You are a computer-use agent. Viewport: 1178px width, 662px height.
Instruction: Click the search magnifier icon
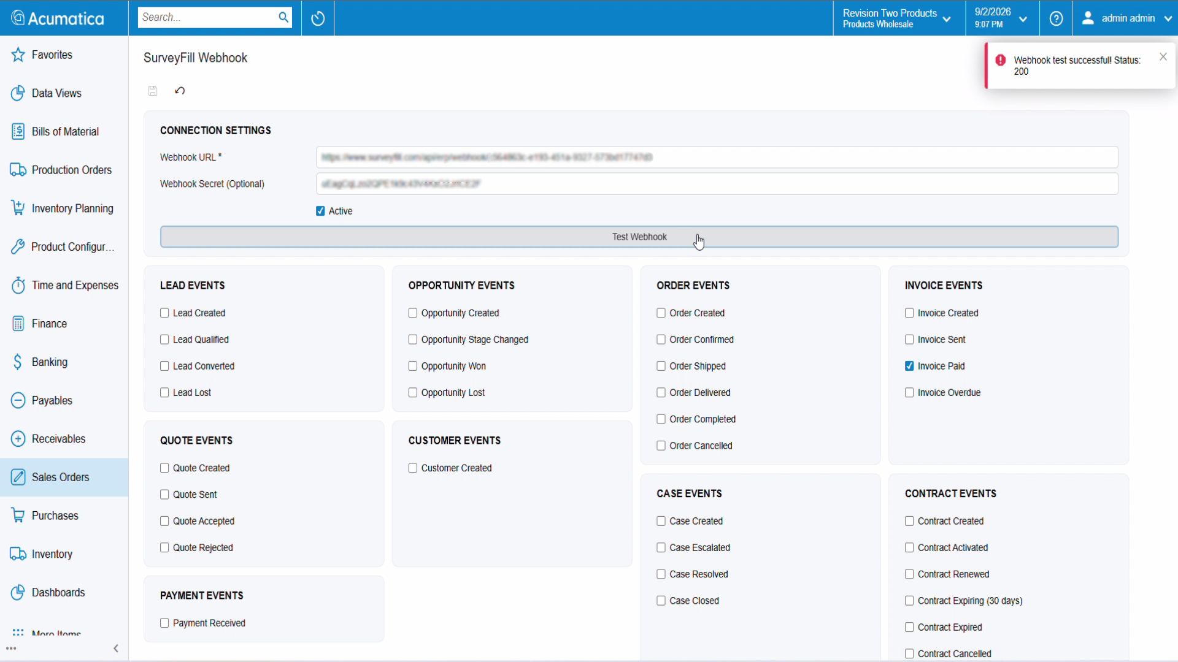[283, 17]
